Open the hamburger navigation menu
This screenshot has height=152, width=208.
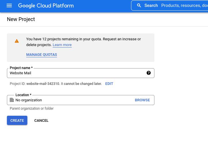tap(9, 5)
